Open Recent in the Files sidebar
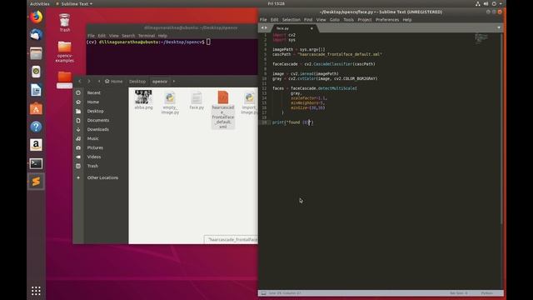Viewport: 533px width, 300px height. [x=93, y=92]
